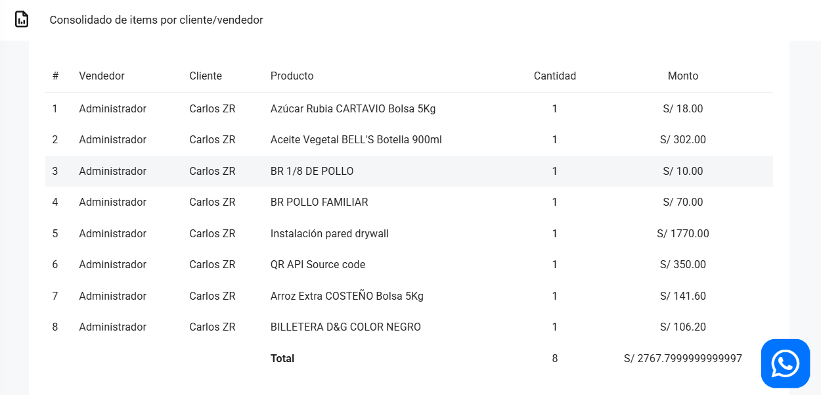Select the Aceite Vegetal BELL'S Botella row
Screen dimensions: 821x395
click(409, 139)
